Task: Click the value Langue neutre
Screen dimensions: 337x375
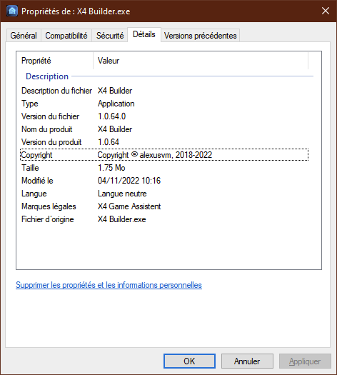Action: [122, 194]
